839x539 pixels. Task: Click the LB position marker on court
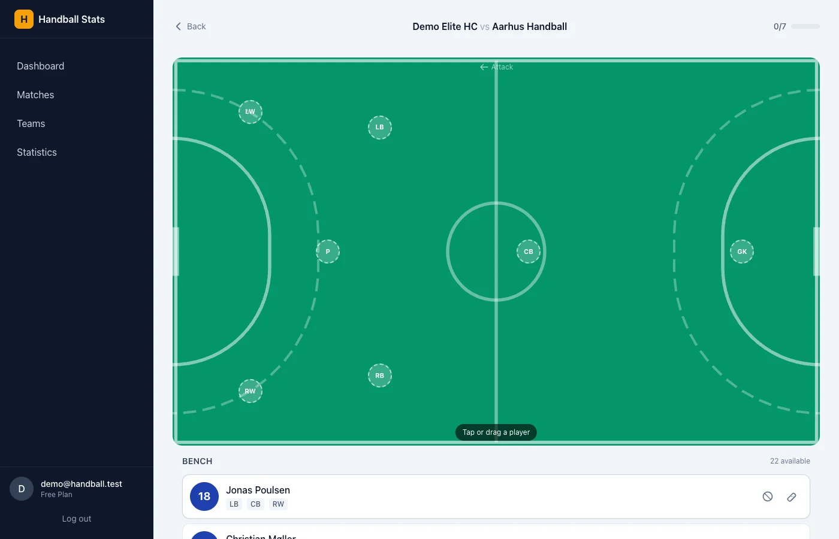(x=379, y=127)
